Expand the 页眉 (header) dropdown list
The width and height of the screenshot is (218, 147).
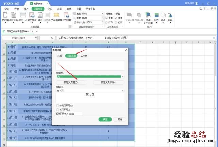(x=123, y=77)
